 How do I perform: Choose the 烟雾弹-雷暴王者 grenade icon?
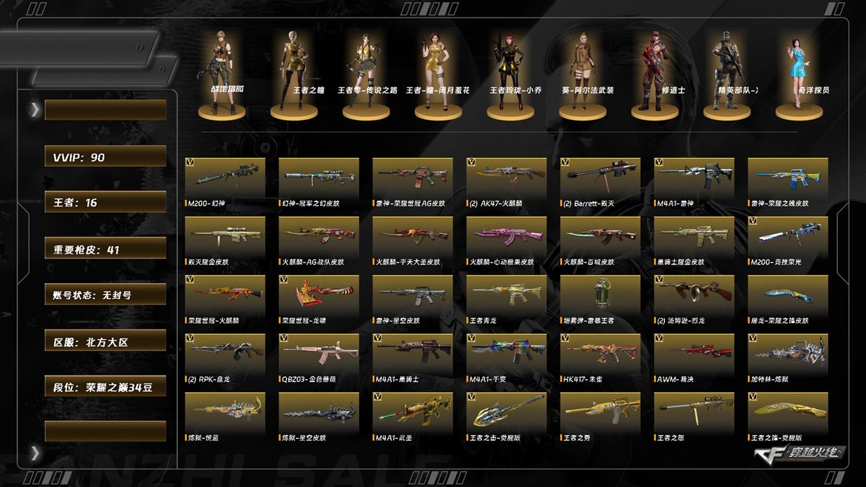pyautogui.click(x=600, y=295)
